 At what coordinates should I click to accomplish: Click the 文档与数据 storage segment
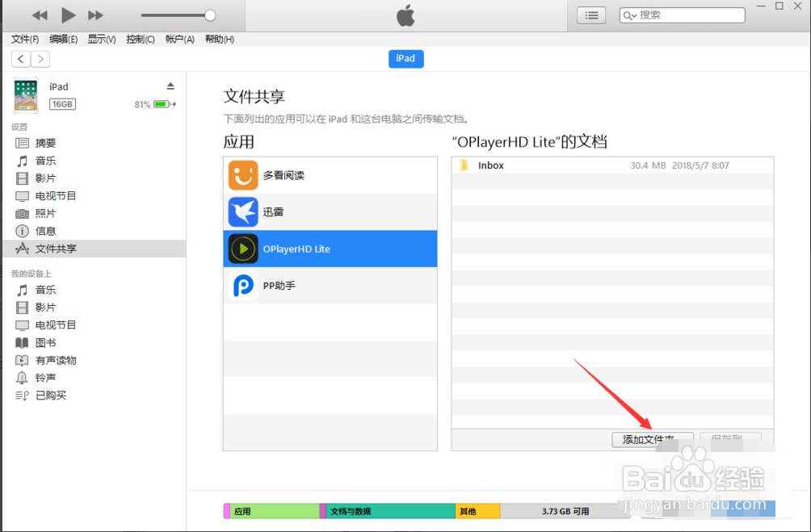pos(390,511)
